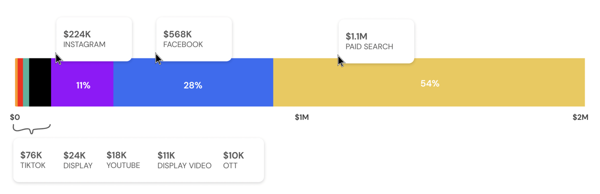
Task: Click the yellow Paid Search 54% segment
Action: (429, 82)
